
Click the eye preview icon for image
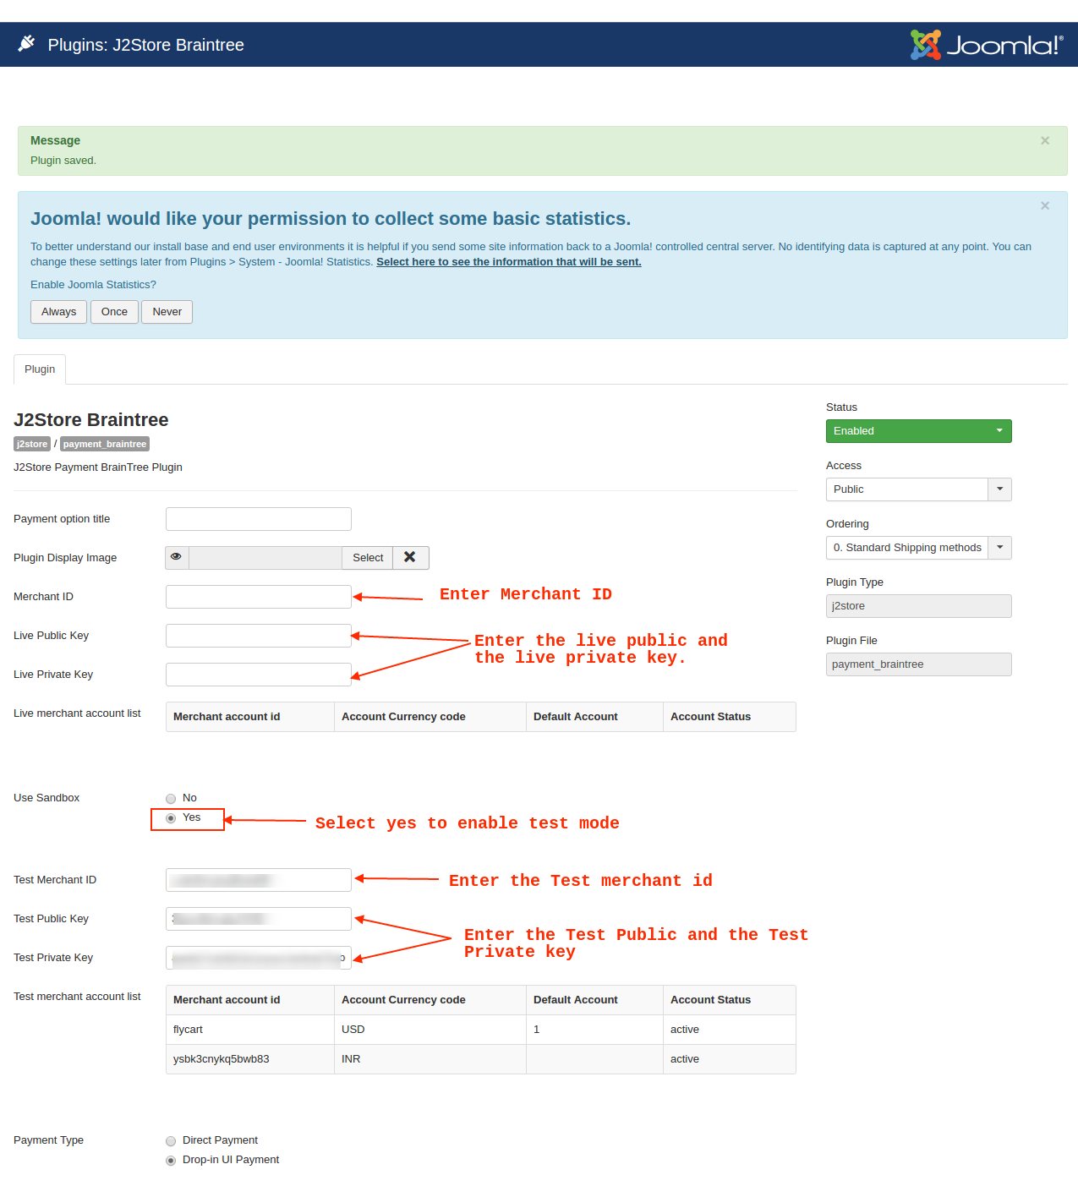177,557
